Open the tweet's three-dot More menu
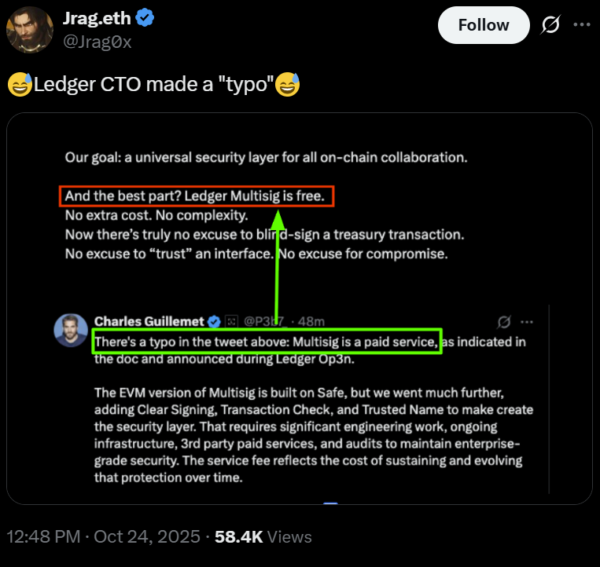The height and width of the screenshot is (567, 600). [x=581, y=24]
